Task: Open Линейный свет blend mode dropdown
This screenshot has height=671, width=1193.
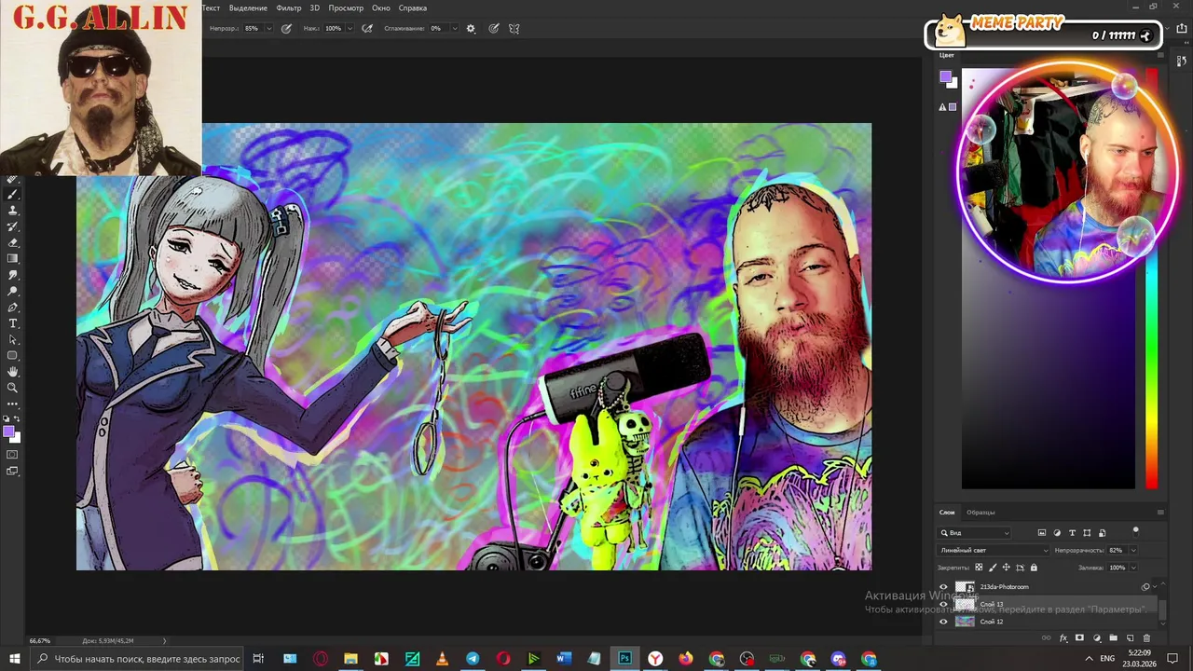Action: pos(993,550)
